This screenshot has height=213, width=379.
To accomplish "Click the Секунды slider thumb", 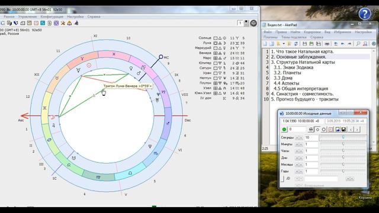I will [x=343, y=137].
